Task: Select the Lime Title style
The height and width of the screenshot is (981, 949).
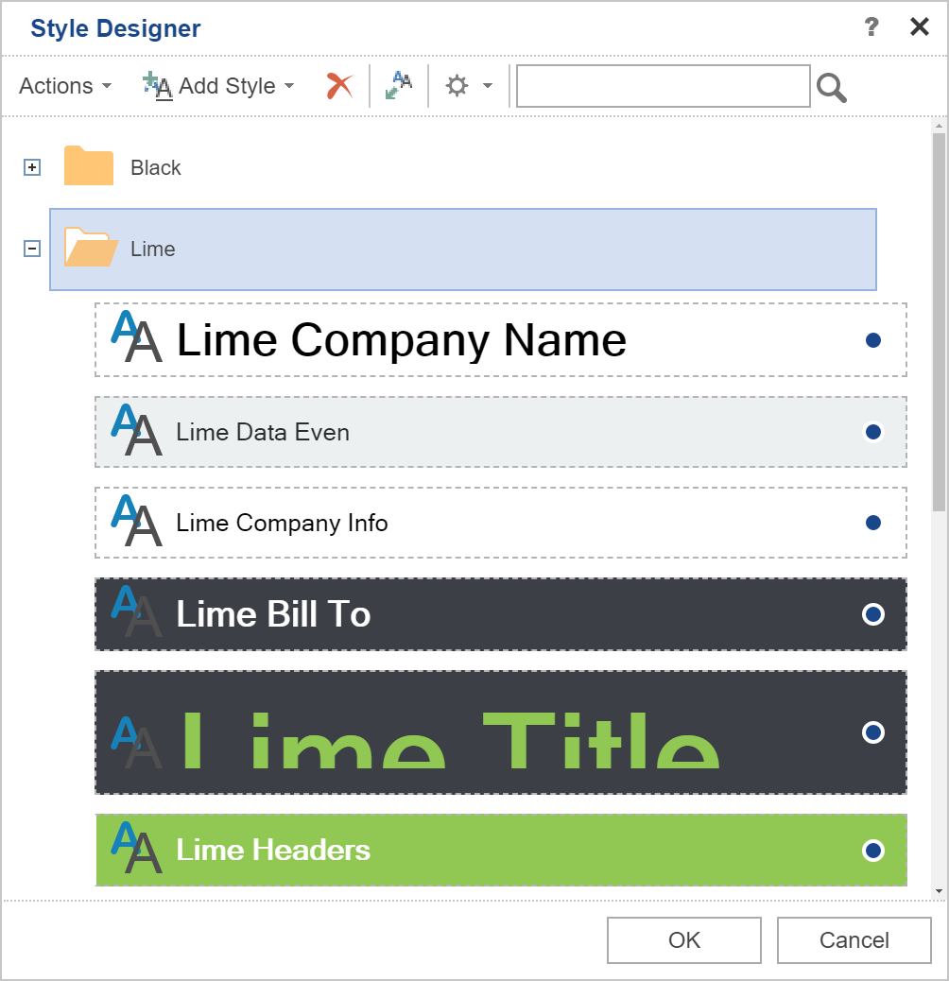Action: coord(500,732)
